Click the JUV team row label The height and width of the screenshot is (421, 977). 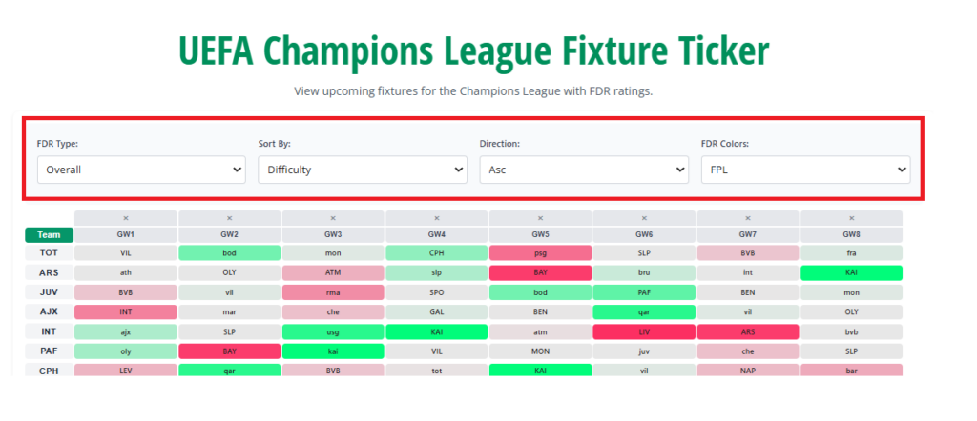coord(48,292)
